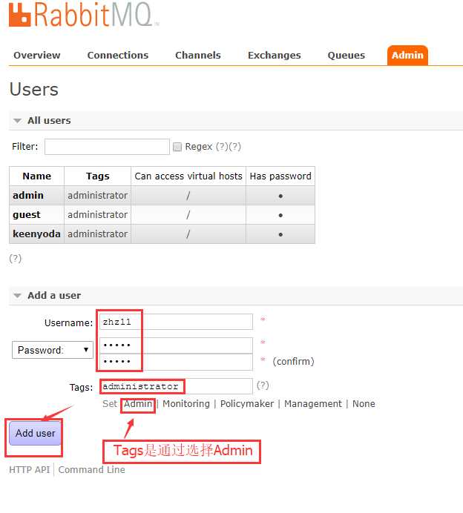Click password dot in admin row

280,196
